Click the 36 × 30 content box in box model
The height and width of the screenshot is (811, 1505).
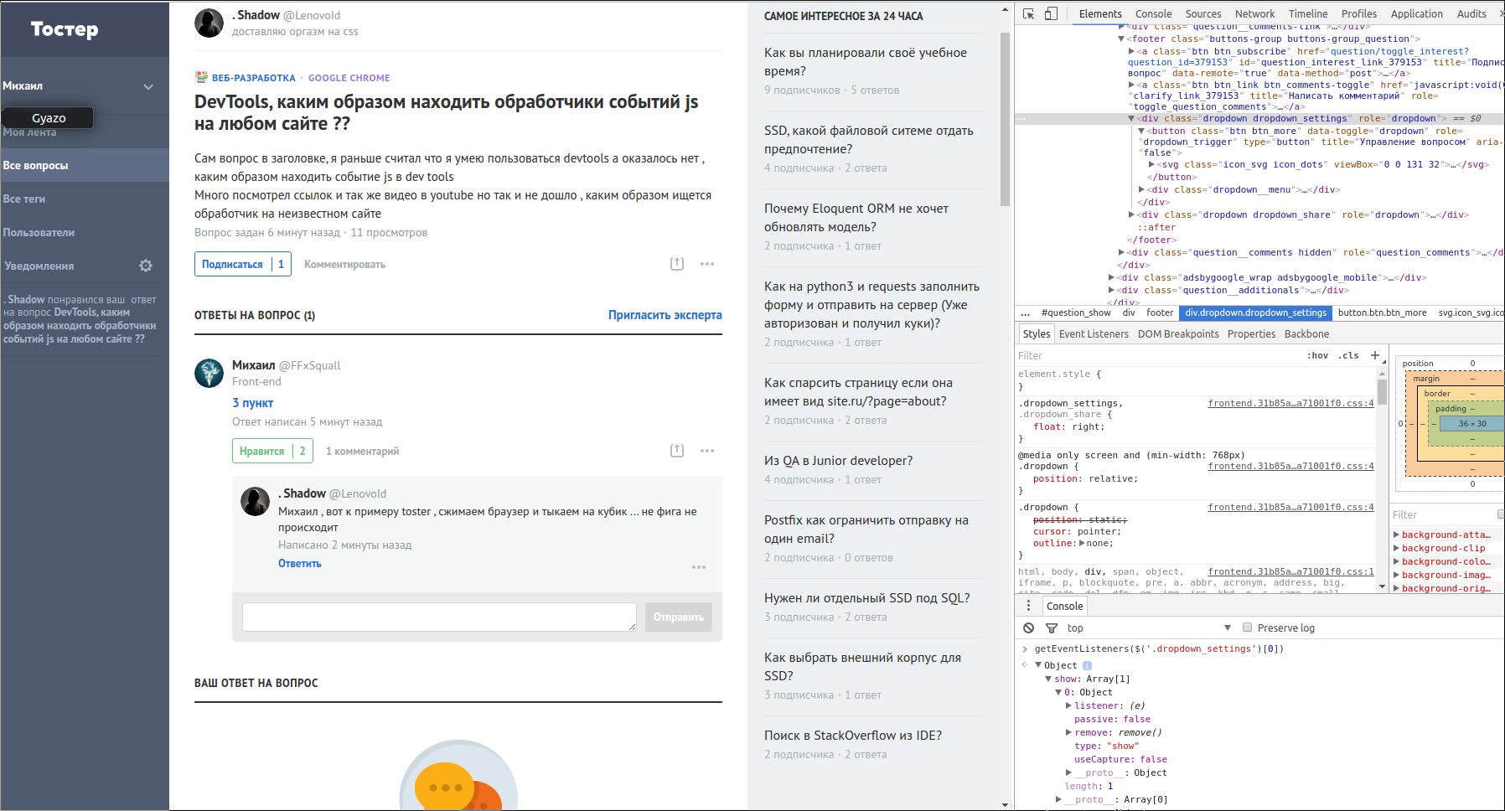[1472, 423]
